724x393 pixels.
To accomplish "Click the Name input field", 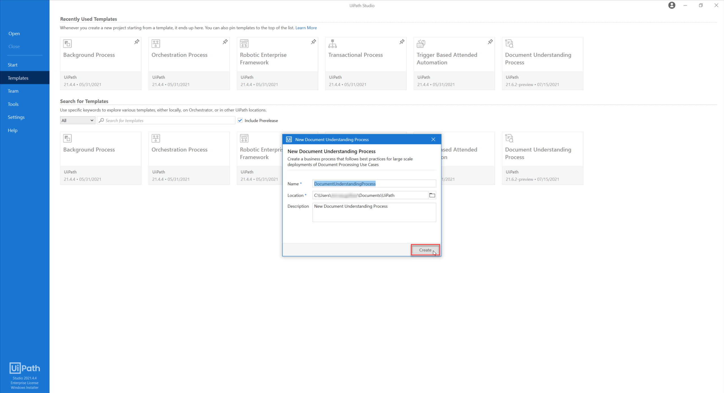I will click(374, 183).
